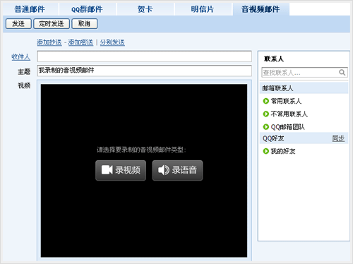Click the 添加抄送 link
353x264 pixels.
49,42
